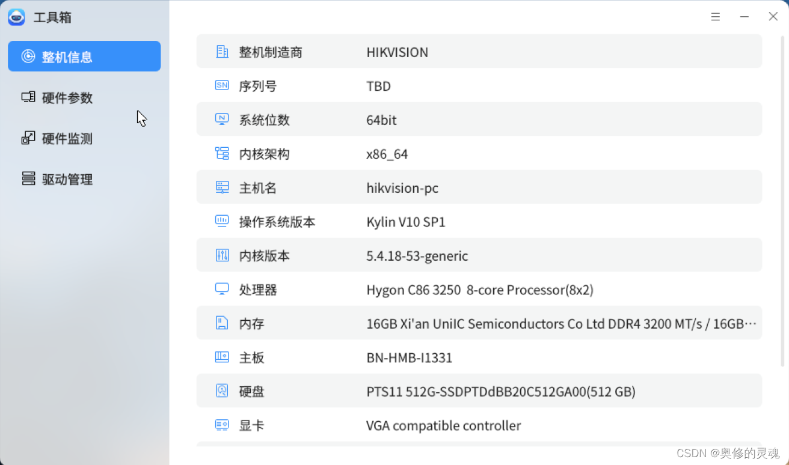789x465 pixels.
Task: Go to 驱动管理 sidebar tab
Action: coord(84,179)
